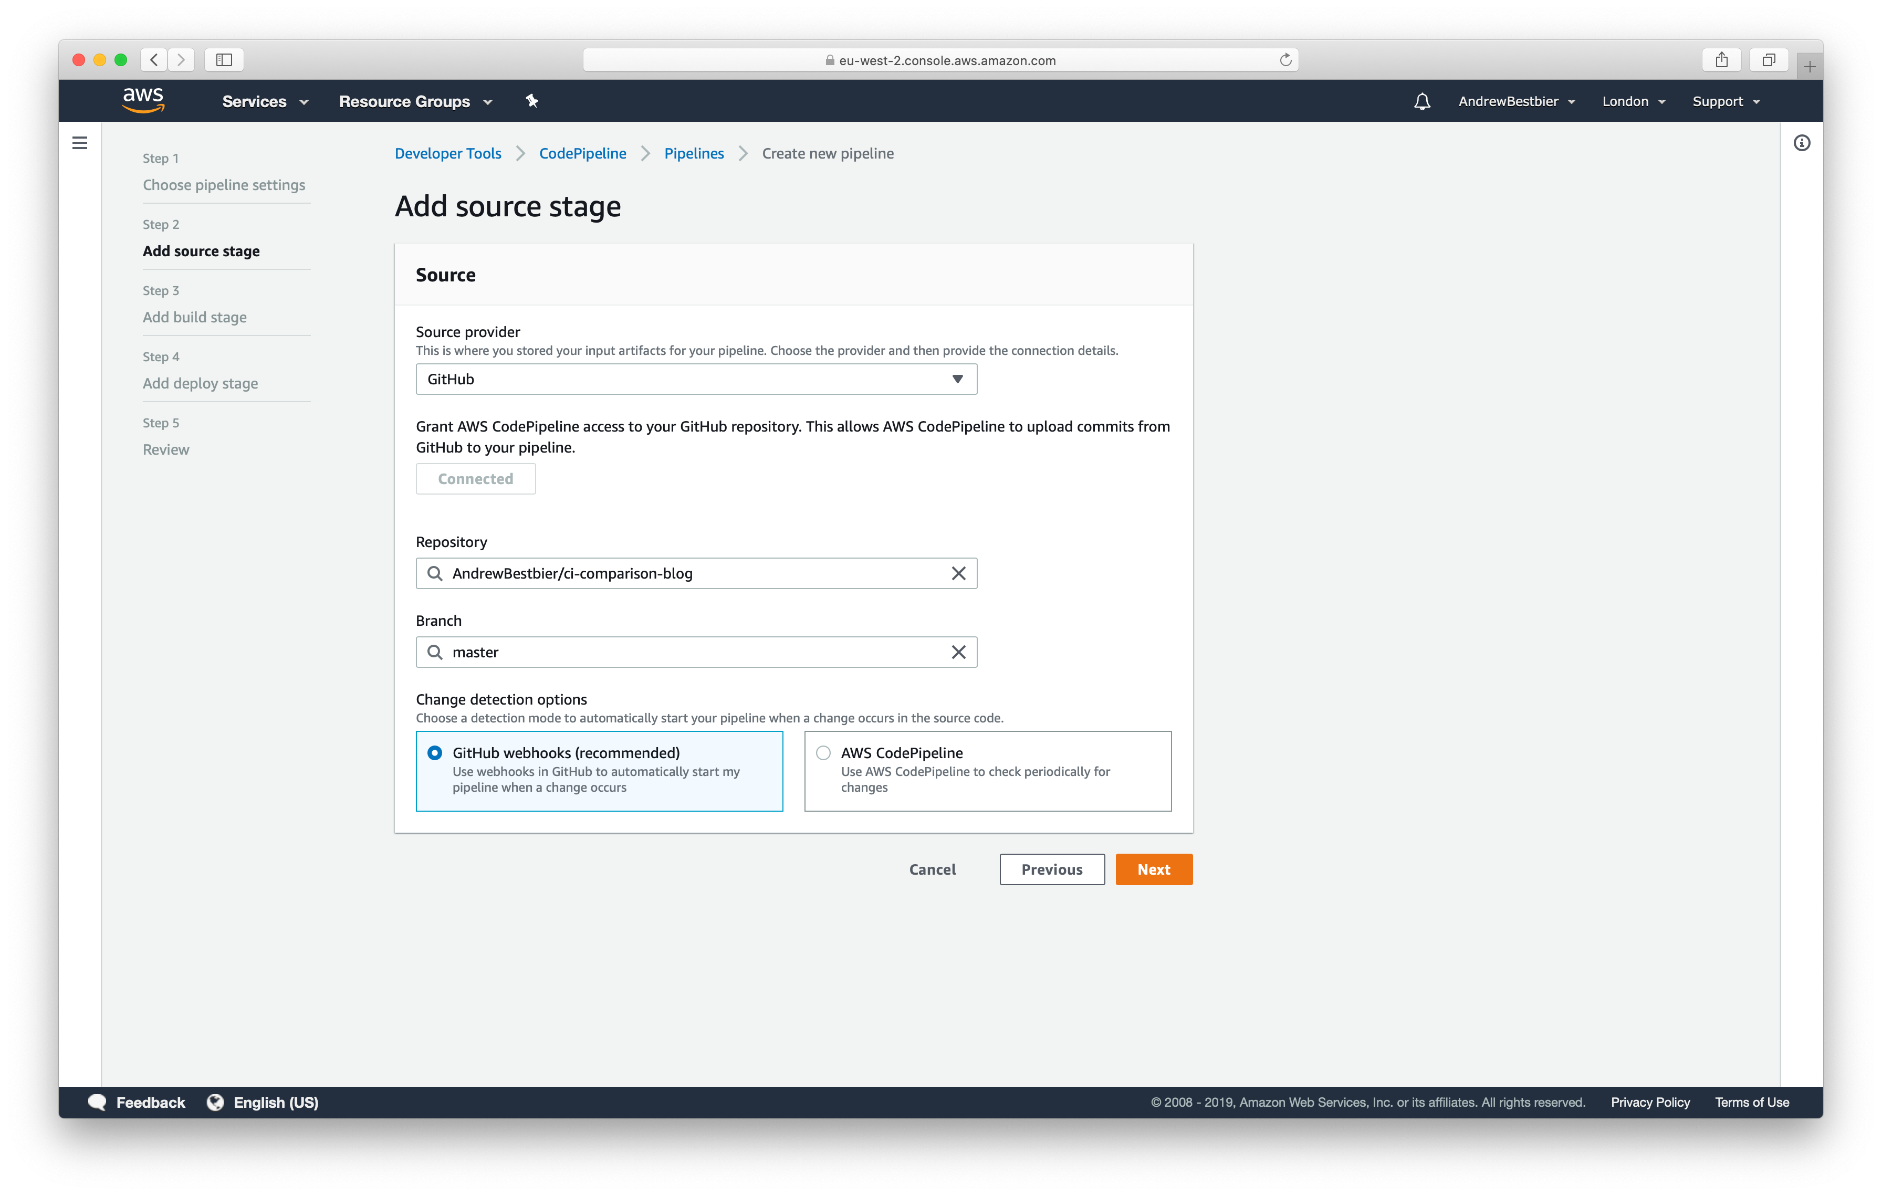Clear the Repository field with the X icon
The height and width of the screenshot is (1196, 1882).
[x=958, y=573]
